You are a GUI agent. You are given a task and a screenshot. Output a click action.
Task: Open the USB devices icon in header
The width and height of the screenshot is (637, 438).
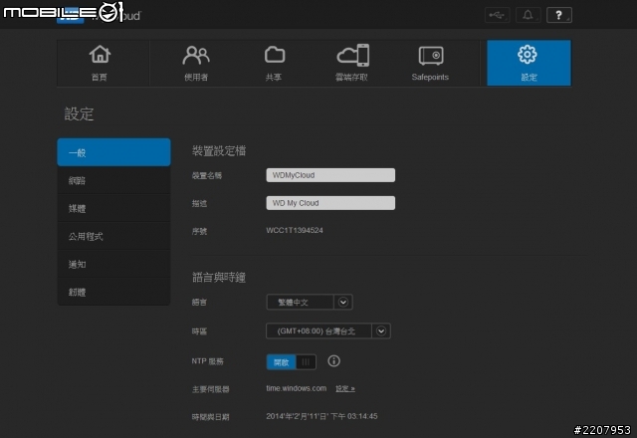(x=498, y=16)
